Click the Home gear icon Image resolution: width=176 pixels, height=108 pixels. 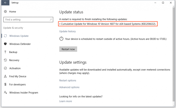point(5,11)
